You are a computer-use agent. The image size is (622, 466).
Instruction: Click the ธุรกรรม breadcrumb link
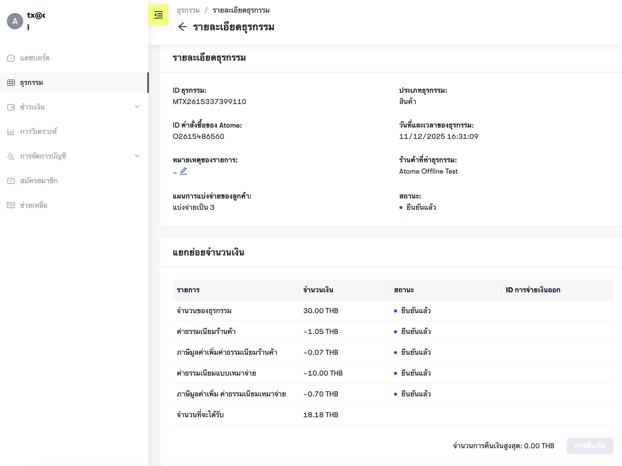188,10
